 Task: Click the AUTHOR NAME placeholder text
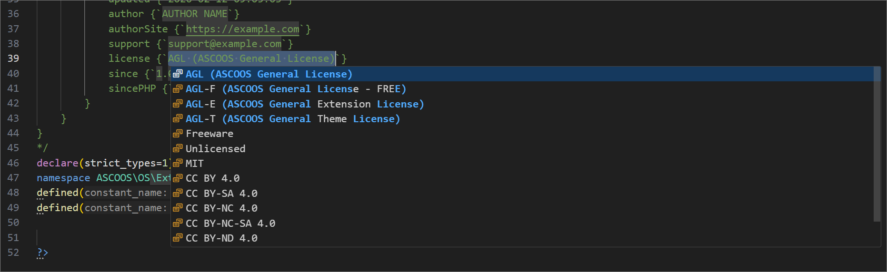[x=195, y=14]
